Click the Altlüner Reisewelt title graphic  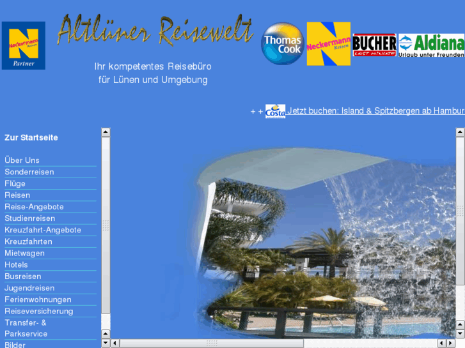pyautogui.click(x=155, y=30)
